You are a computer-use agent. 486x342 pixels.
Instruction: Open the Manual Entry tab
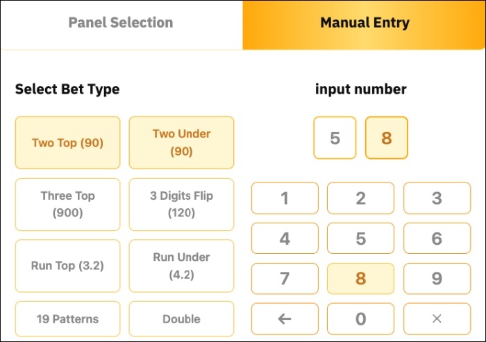point(364,23)
